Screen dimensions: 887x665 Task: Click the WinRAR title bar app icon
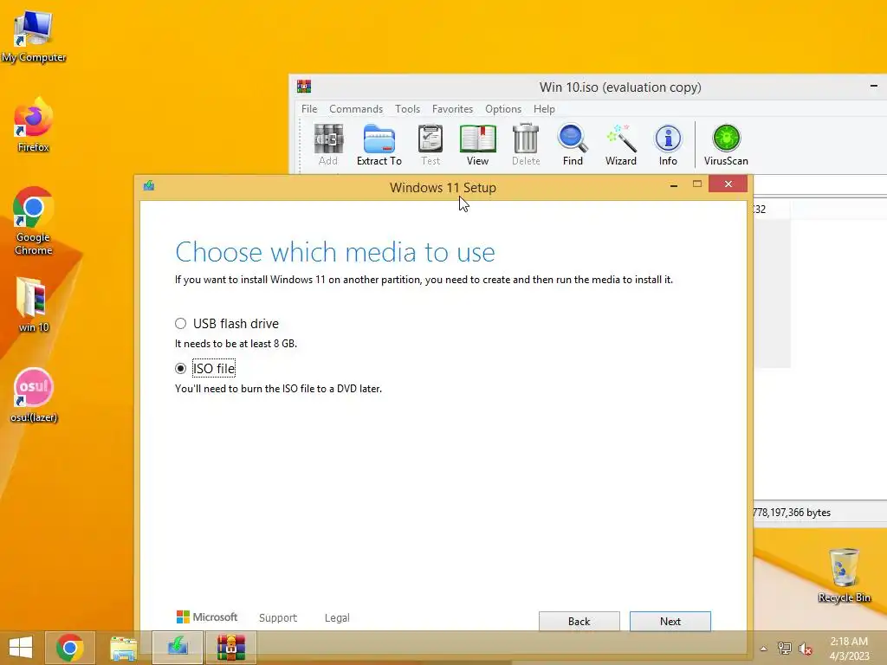[304, 87]
